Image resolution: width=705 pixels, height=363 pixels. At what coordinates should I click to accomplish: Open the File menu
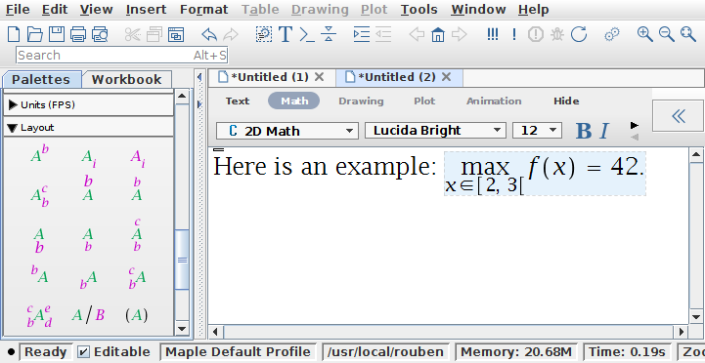click(x=18, y=10)
